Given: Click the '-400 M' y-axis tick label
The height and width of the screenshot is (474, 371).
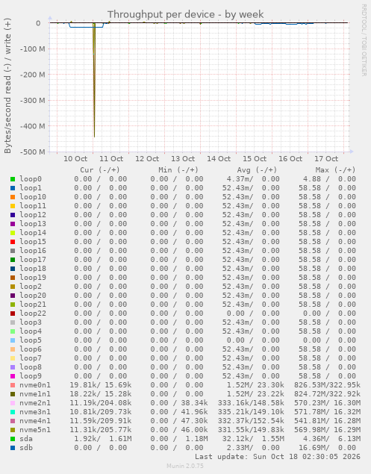Looking at the screenshot, I should [x=33, y=126].
